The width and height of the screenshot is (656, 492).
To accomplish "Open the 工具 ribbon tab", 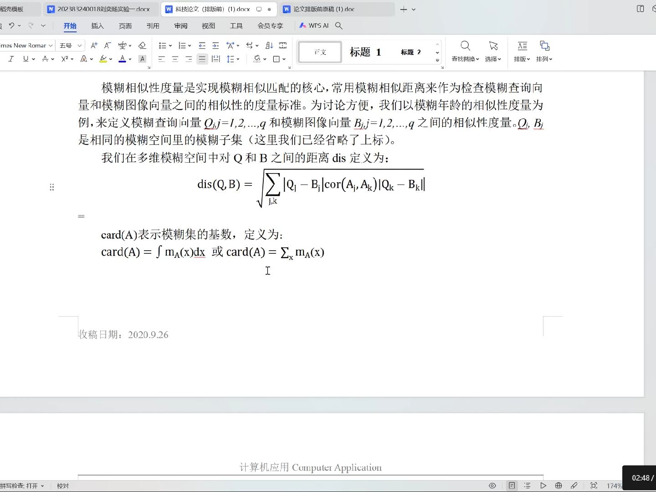I will click(236, 26).
